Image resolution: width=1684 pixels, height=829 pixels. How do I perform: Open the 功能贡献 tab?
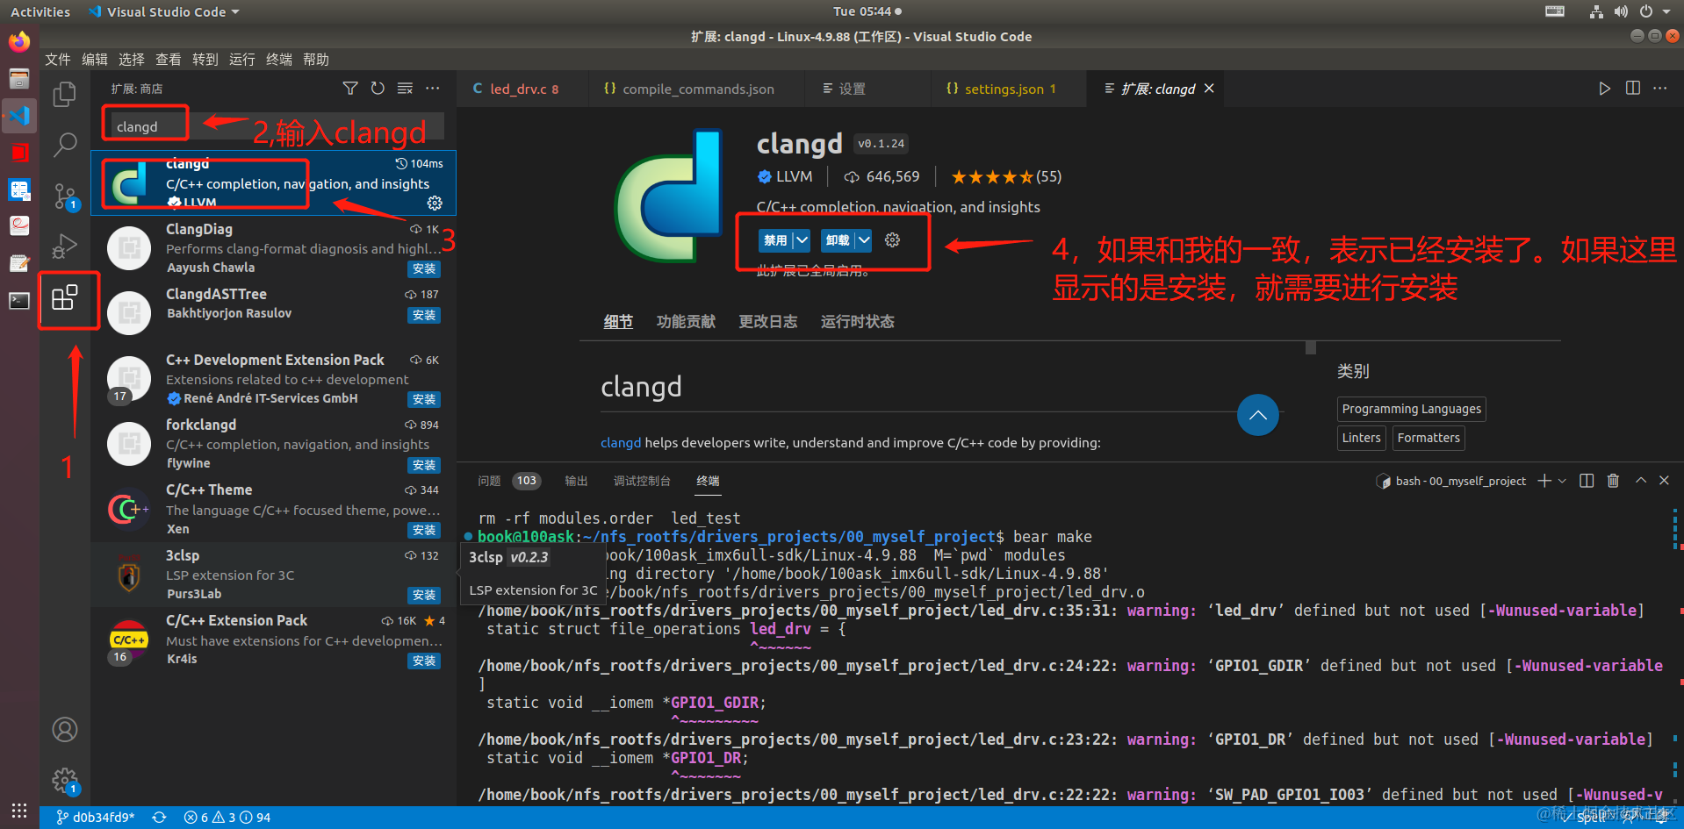[x=686, y=322]
